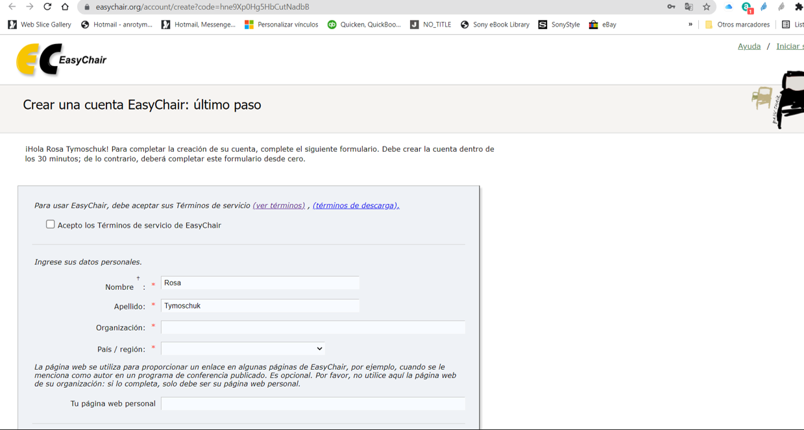Viewport: 804px width, 430px height.
Task: Open the Hotmail - anrotym bookmark
Action: pos(117,25)
